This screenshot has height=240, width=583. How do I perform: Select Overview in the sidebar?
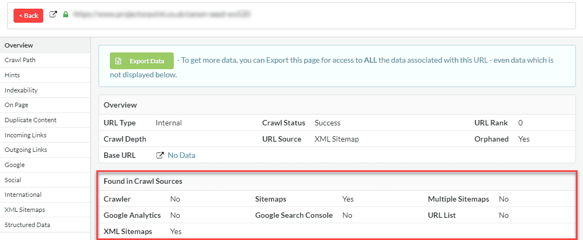45,45
